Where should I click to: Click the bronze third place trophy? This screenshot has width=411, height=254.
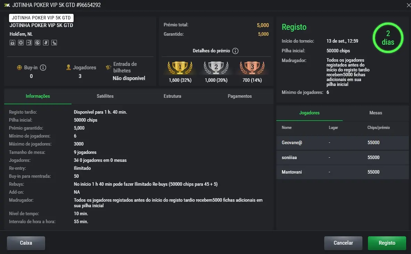coord(252,68)
